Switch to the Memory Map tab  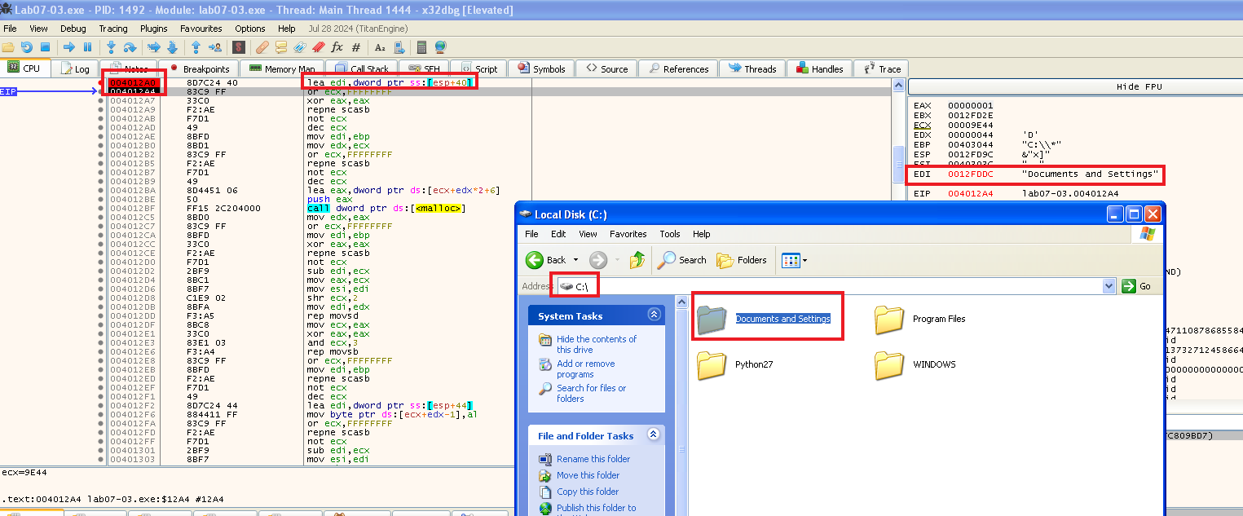[x=282, y=69]
